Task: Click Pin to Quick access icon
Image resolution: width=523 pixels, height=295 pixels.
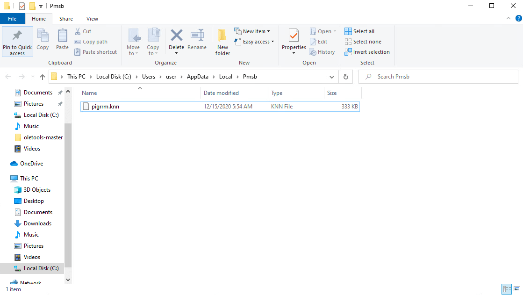Action: click(x=17, y=36)
